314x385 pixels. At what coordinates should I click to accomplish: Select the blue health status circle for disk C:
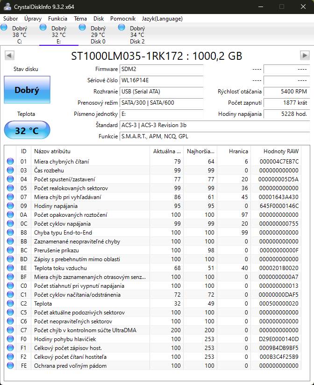[4, 29]
